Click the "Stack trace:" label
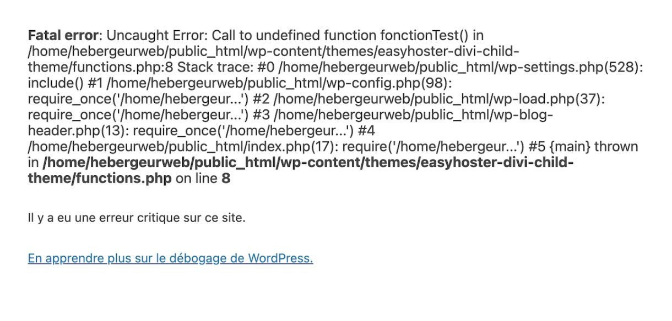The image size is (672, 321). click(x=212, y=68)
